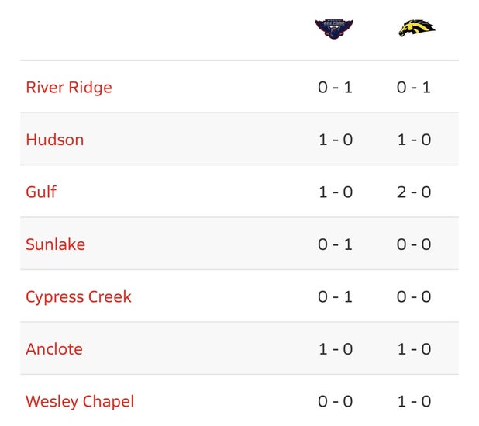Go to the Sunlake team link
The width and height of the screenshot is (479, 426).
[56, 244]
